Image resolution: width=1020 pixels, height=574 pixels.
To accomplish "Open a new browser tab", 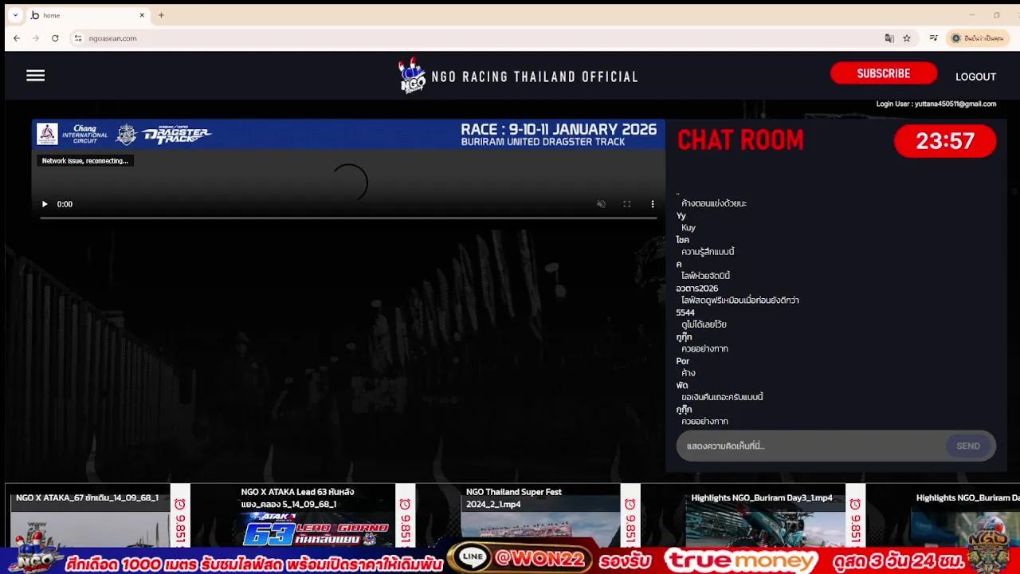I will click(x=161, y=15).
